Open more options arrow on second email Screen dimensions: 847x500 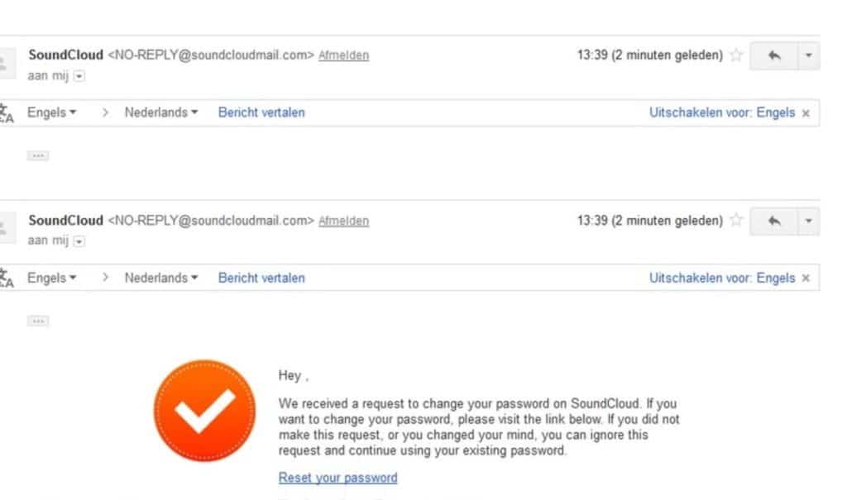point(809,221)
